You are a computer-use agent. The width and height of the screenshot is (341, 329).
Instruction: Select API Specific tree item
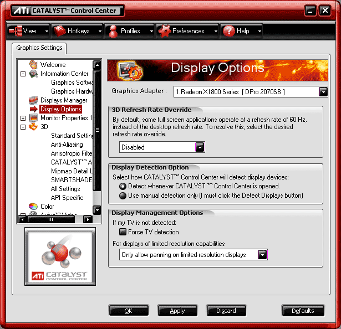[67, 198]
